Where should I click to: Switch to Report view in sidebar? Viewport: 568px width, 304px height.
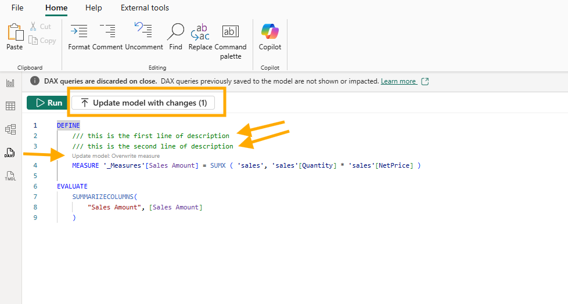[x=10, y=83]
